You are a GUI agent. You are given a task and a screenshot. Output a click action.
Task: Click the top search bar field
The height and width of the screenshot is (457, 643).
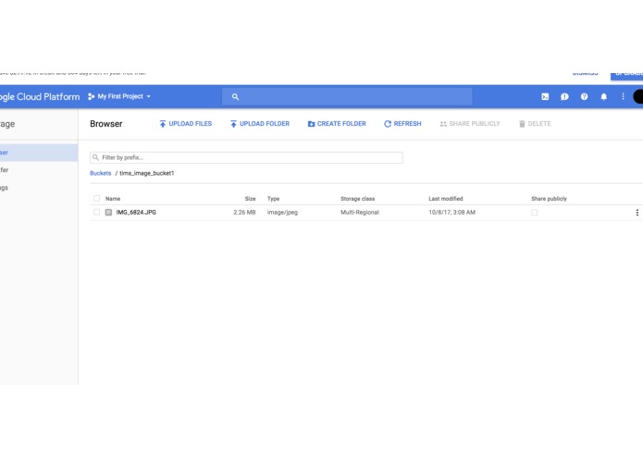coord(347,97)
